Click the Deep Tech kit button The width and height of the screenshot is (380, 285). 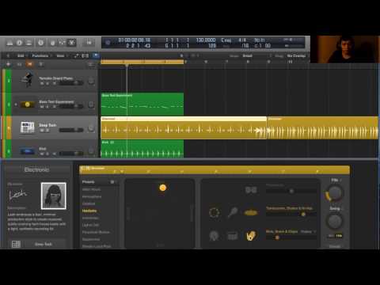coord(44,244)
